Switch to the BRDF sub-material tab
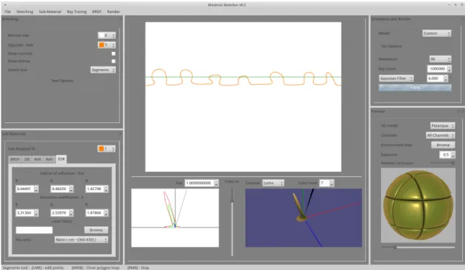Image resolution: width=465 pixels, height=270 pixels. tap(15, 159)
